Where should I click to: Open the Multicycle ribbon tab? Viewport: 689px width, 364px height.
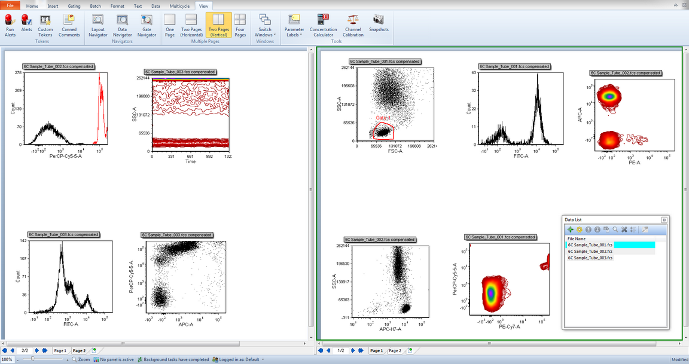179,5
